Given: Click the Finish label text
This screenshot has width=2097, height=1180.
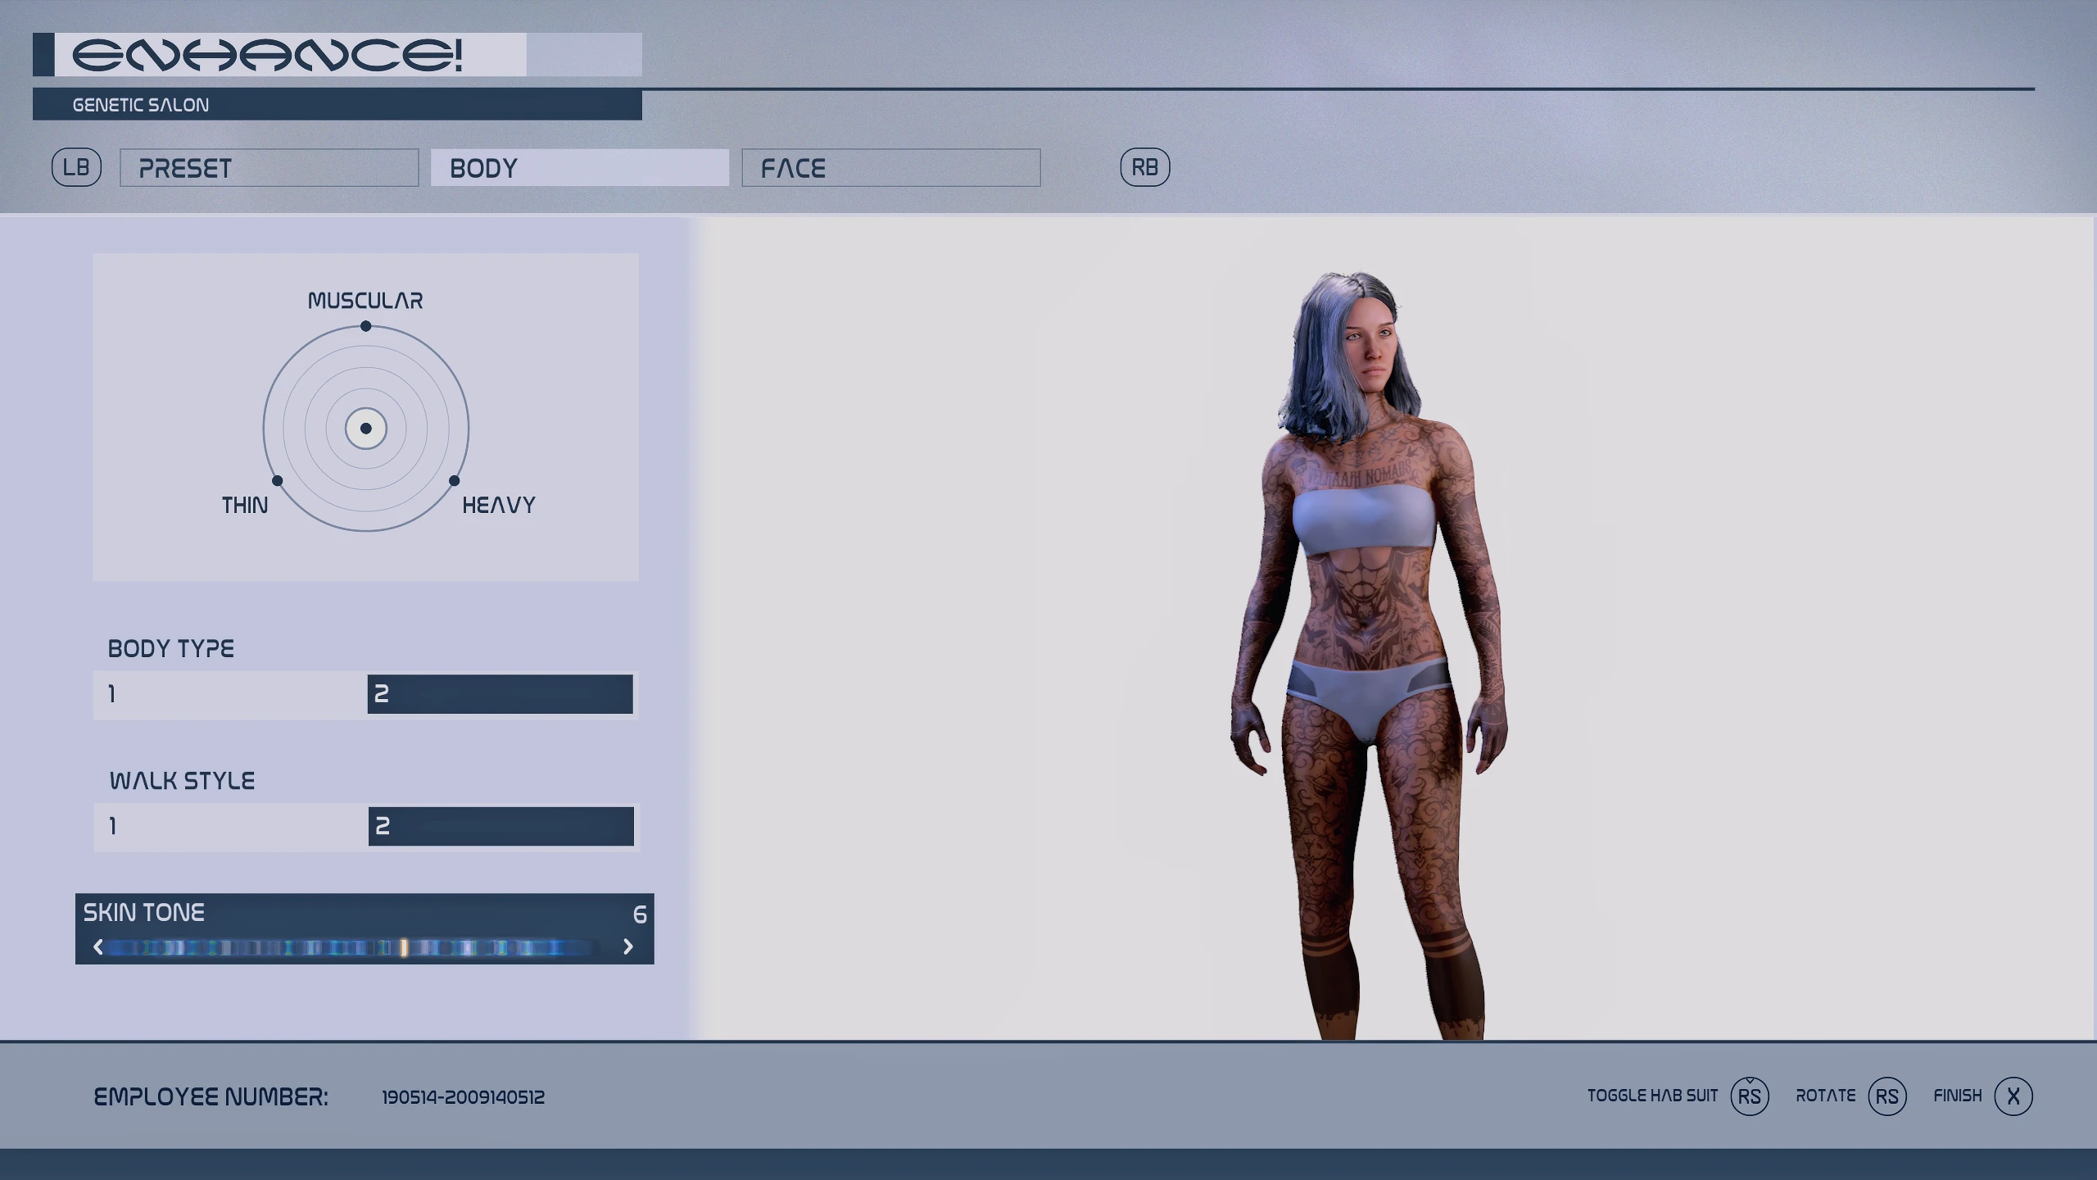Looking at the screenshot, I should point(1957,1096).
